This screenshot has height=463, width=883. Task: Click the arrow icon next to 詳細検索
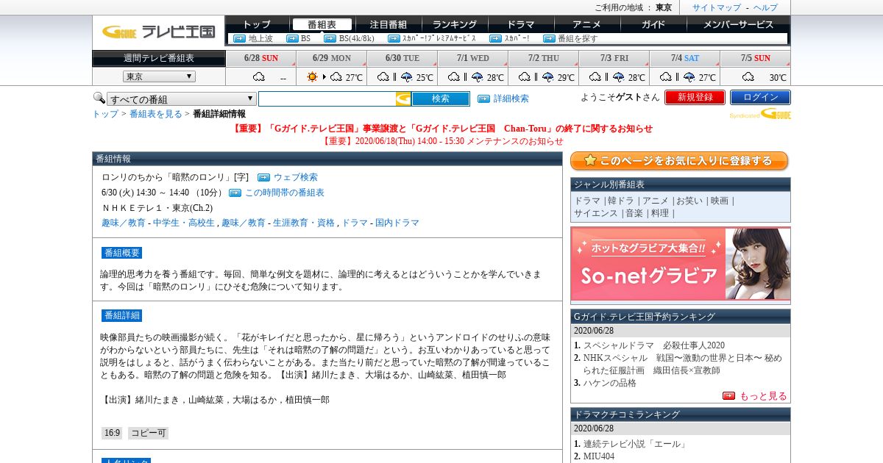pos(483,98)
